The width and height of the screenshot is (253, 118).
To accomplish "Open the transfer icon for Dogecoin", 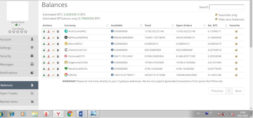I will pos(53,63).
